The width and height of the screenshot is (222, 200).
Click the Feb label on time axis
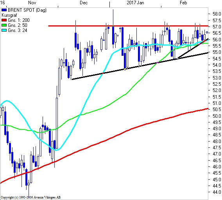pos(183,3)
